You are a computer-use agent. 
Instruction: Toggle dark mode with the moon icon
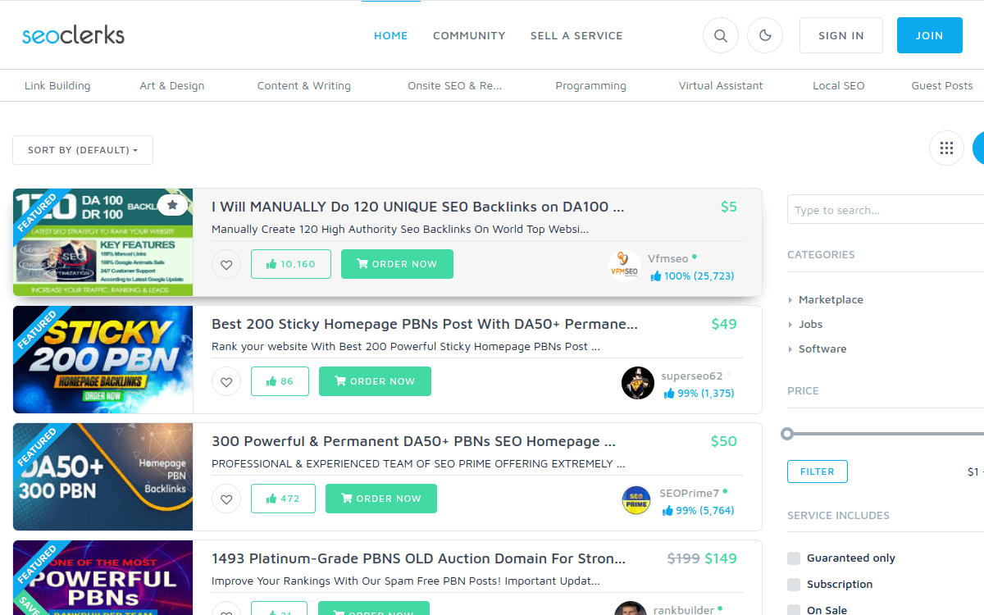(x=764, y=35)
